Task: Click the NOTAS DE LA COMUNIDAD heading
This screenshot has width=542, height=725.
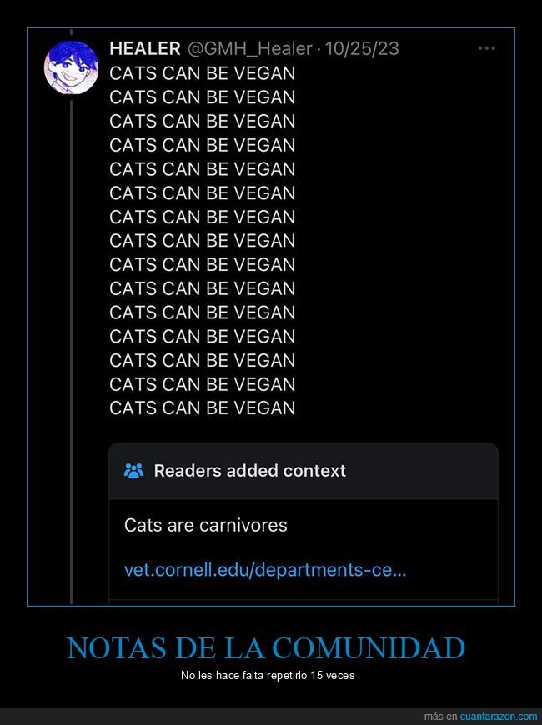Action: (x=270, y=646)
